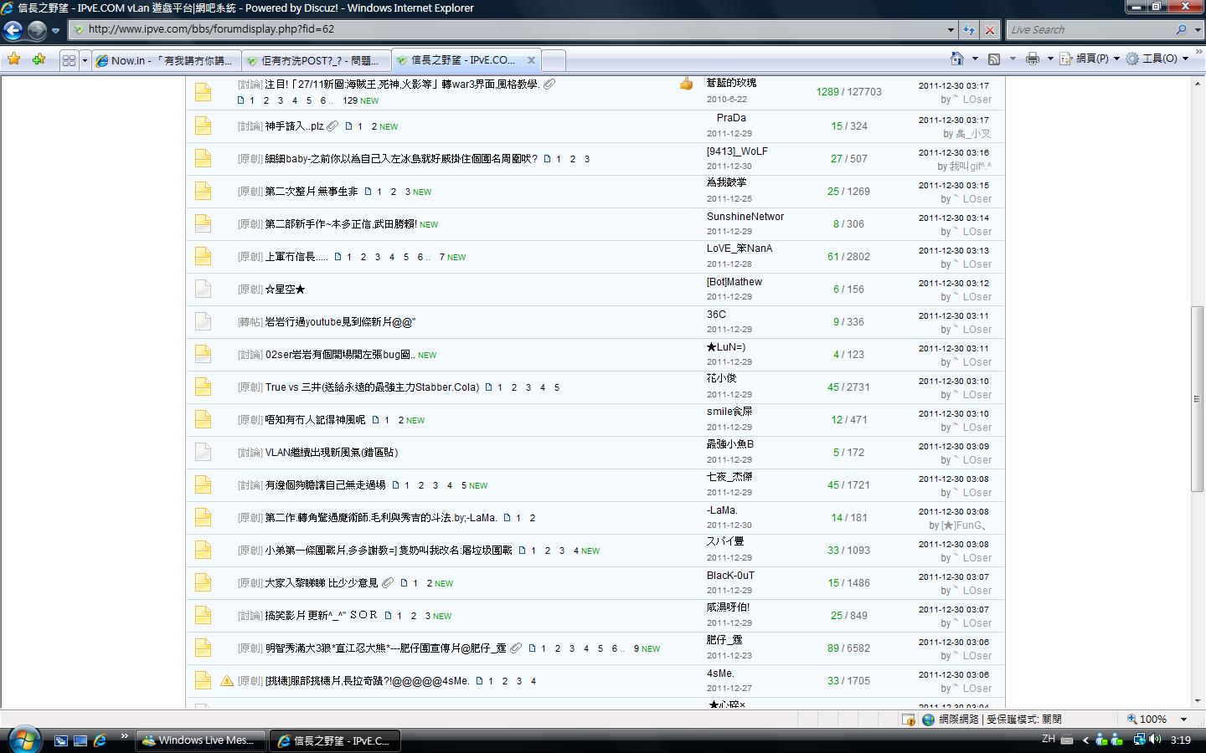Open the Quick Tabs thumbnail view icon
Screen dimensions: 1206x753
click(x=69, y=60)
